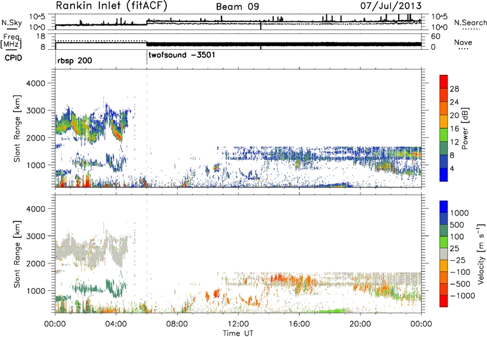Click the '12:00' time tick label

pos(238,324)
